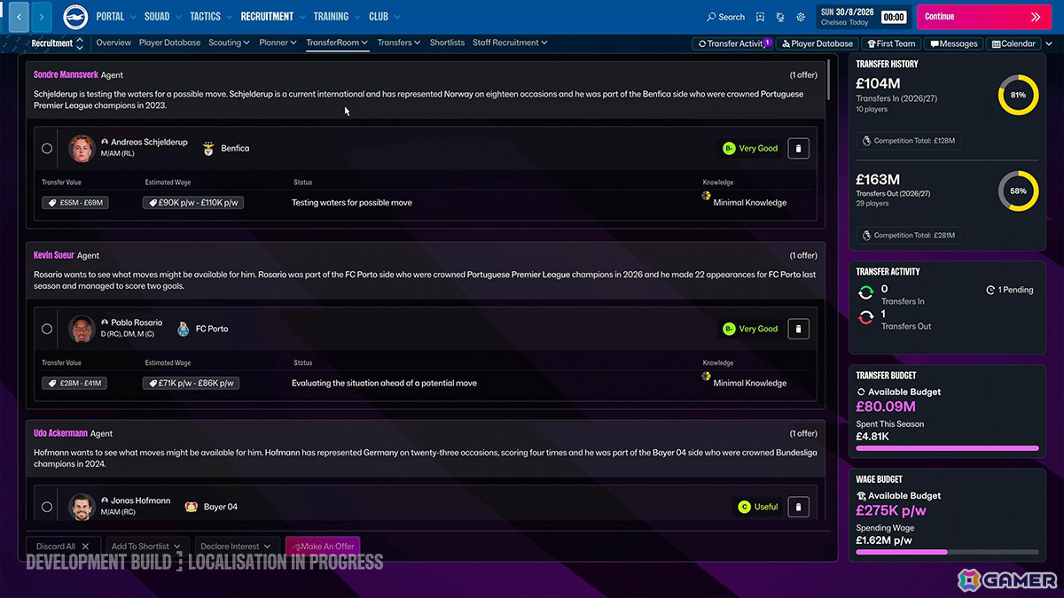Click the Discard All button
Image resolution: width=1064 pixels, height=598 pixels.
tap(64, 547)
